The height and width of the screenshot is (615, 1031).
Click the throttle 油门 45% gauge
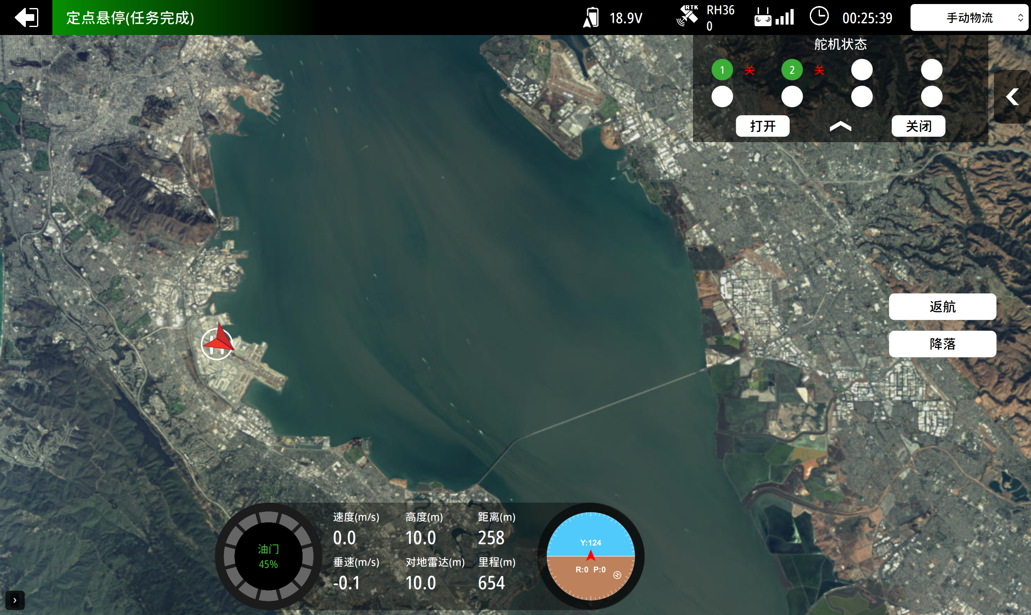coord(268,556)
